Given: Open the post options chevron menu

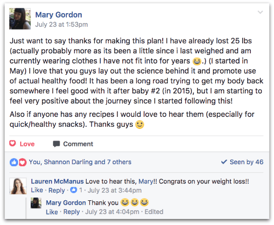Looking at the screenshot, I should click(260, 12).
